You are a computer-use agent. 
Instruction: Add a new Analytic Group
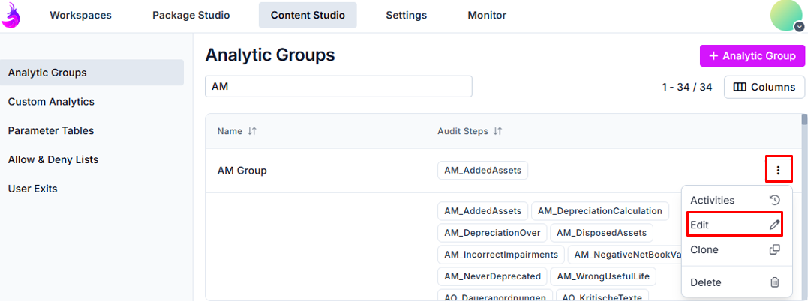[x=752, y=56]
